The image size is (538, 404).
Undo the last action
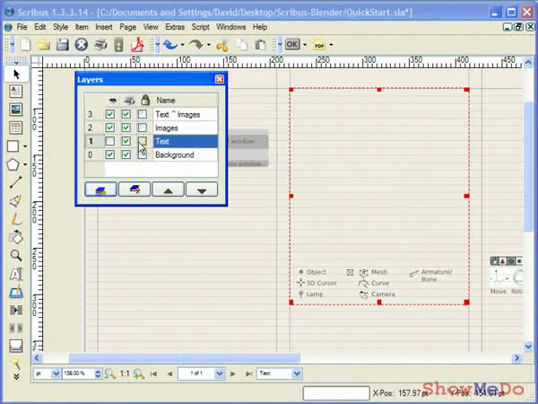(x=170, y=45)
